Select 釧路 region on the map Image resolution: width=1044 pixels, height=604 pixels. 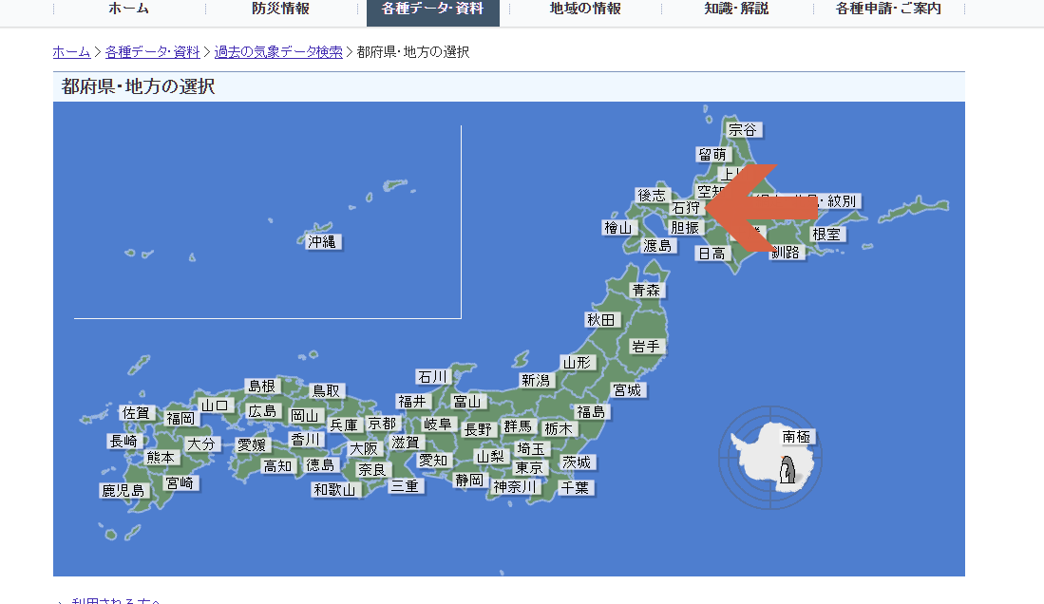pyautogui.click(x=786, y=253)
